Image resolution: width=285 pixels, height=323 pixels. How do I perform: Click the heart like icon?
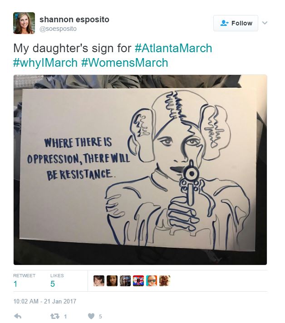click(x=91, y=316)
